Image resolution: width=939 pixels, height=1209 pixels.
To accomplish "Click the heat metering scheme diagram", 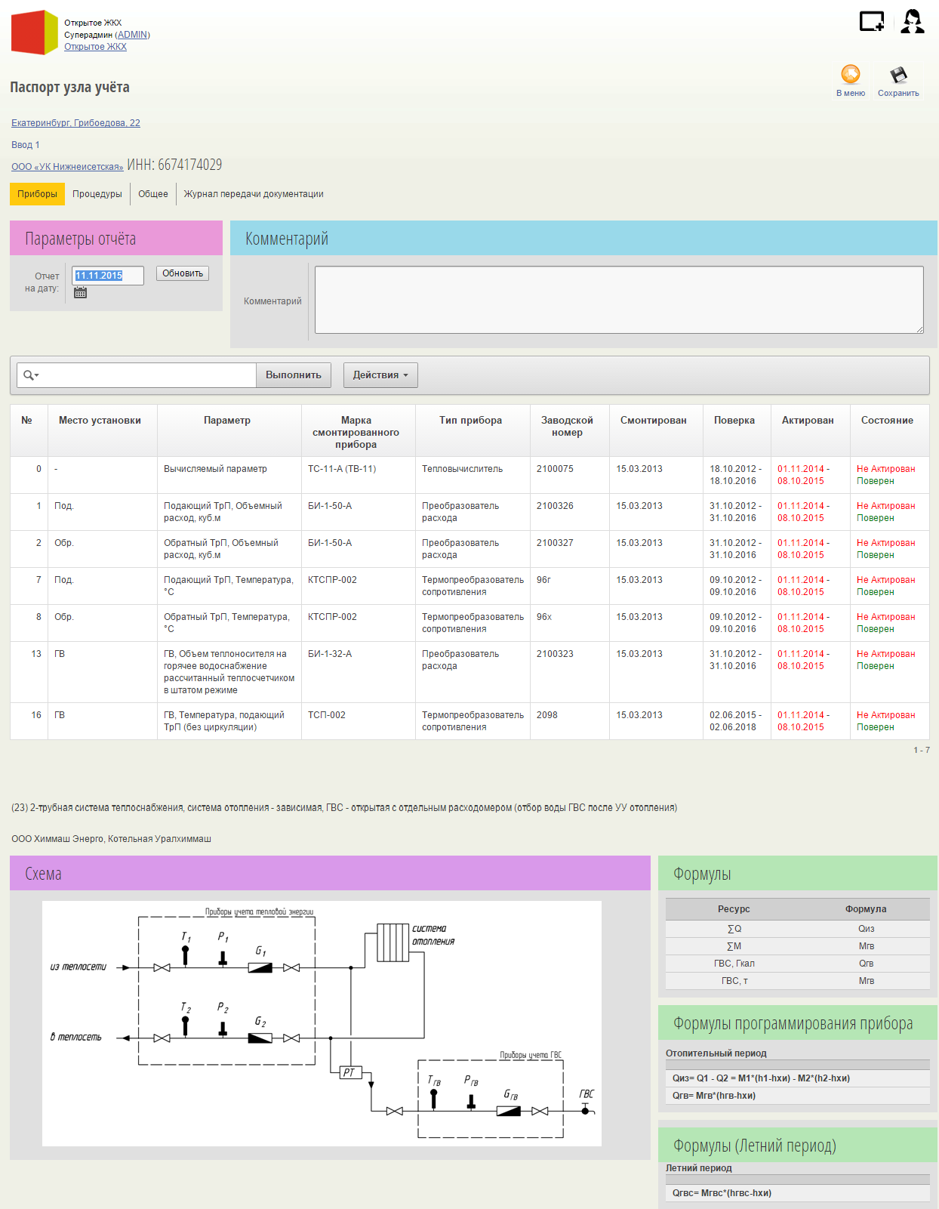I will click(322, 1023).
